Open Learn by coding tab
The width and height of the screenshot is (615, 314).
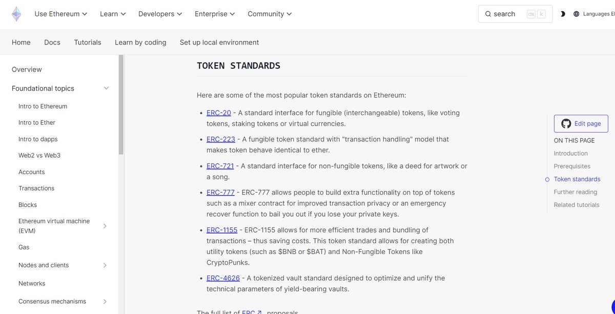point(140,43)
